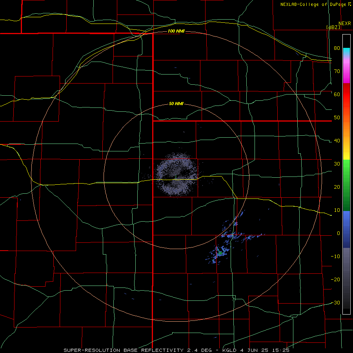
Task: Click the 70 dBZ scale value
Action: tap(337, 71)
